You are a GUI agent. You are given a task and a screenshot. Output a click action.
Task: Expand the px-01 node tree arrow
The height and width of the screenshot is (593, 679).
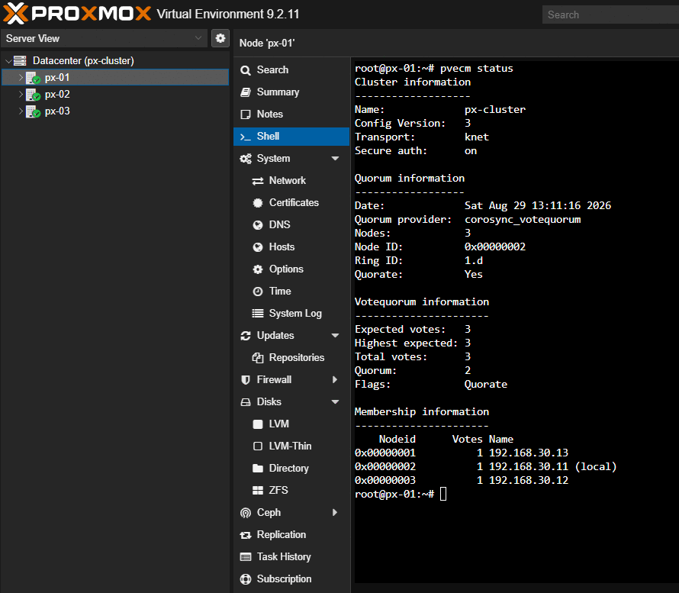click(21, 78)
